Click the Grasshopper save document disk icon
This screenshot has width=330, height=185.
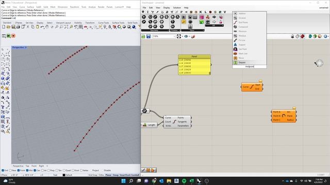point(148,36)
